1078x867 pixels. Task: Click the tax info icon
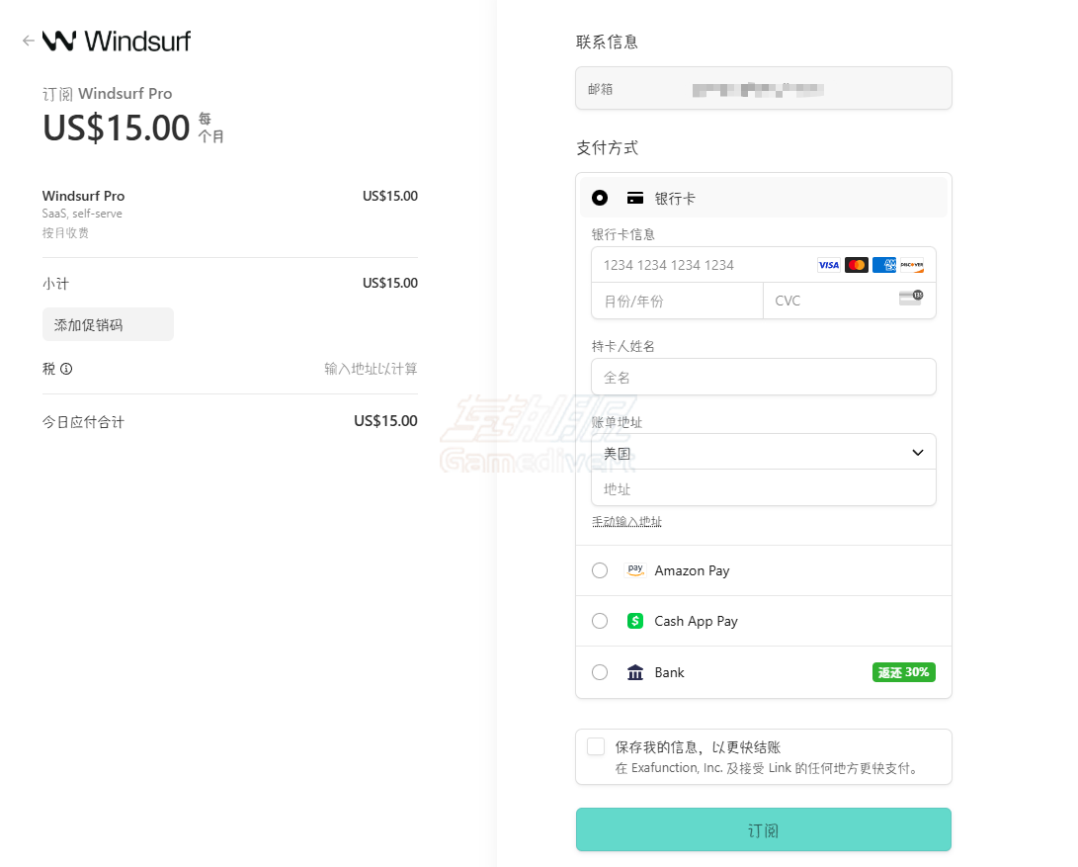[x=66, y=369]
